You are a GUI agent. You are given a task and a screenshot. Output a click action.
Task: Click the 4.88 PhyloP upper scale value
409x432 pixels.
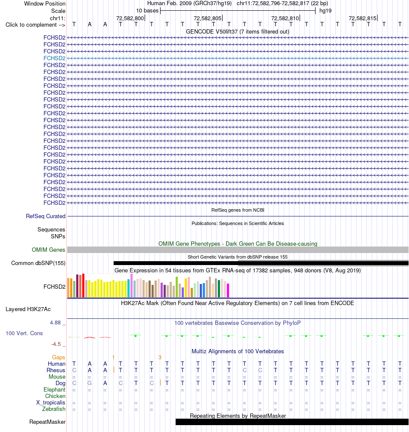click(55, 323)
